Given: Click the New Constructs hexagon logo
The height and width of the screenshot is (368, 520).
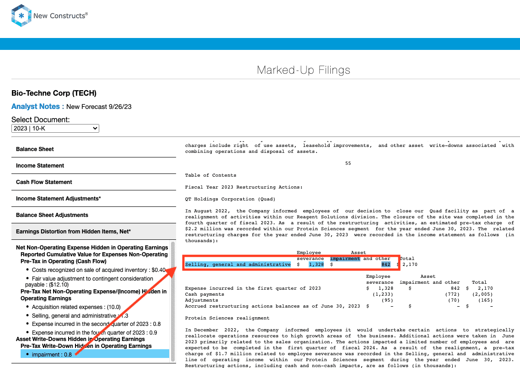Looking at the screenshot, I should pyautogui.click(x=21, y=16).
